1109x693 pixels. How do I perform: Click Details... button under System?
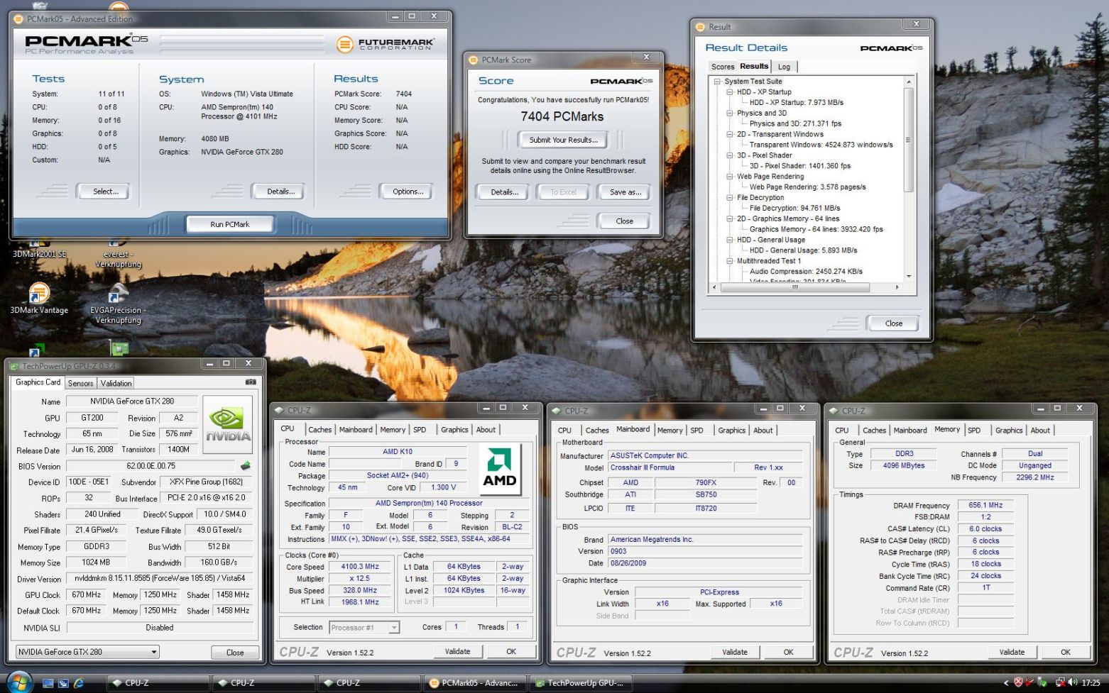(x=280, y=192)
